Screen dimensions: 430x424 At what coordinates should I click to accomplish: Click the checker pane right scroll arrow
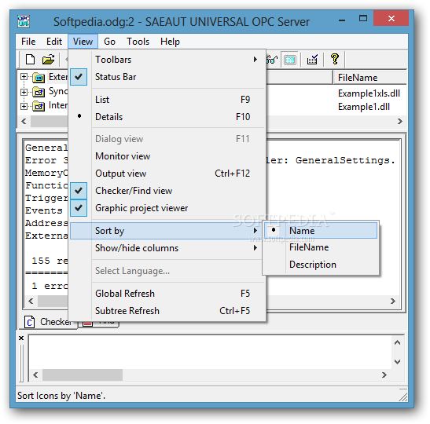(x=384, y=375)
